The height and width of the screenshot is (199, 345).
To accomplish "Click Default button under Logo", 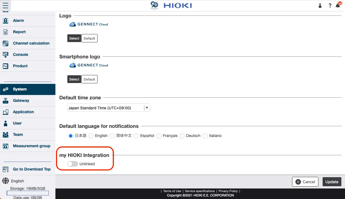I will [x=90, y=38].
